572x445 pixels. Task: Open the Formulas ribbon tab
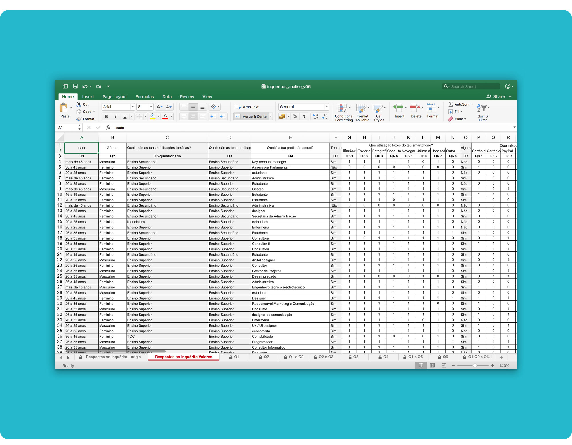144,97
